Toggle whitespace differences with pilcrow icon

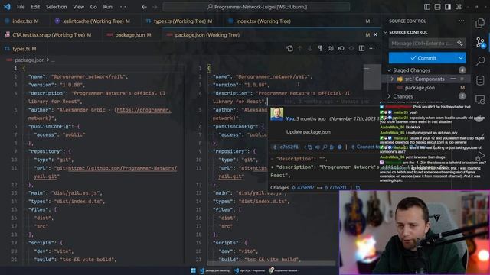tap(320, 48)
